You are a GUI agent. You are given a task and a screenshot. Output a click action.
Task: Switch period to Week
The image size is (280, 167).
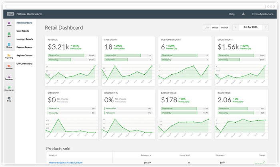coord(215,28)
